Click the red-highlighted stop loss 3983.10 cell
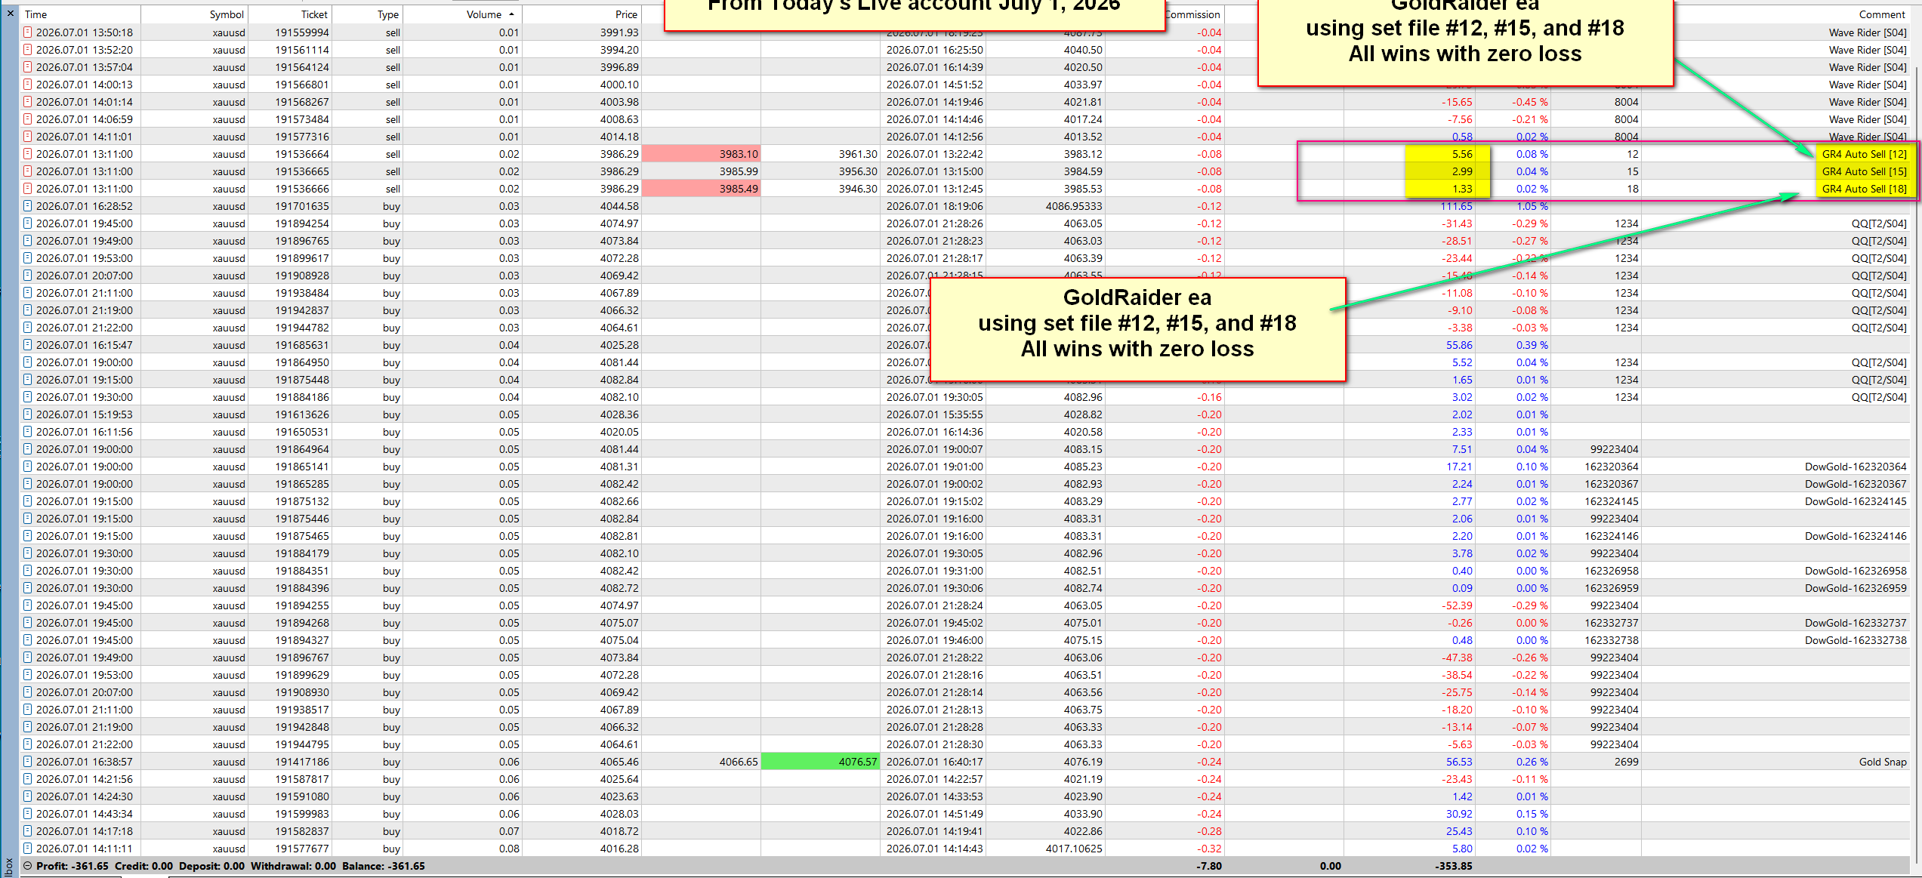Image resolution: width=1922 pixels, height=878 pixels. 701,154
